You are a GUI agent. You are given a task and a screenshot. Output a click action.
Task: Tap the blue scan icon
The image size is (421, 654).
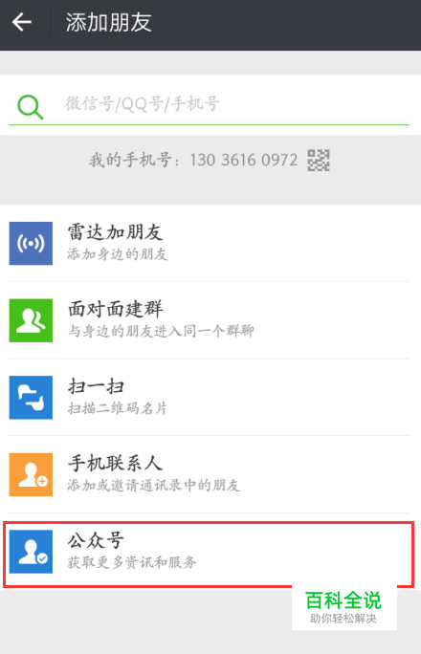click(31, 397)
